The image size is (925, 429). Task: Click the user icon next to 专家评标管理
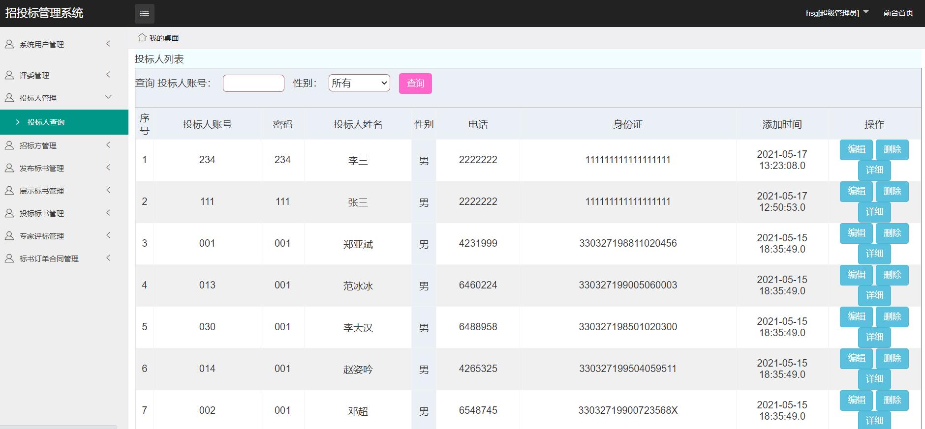tap(9, 236)
